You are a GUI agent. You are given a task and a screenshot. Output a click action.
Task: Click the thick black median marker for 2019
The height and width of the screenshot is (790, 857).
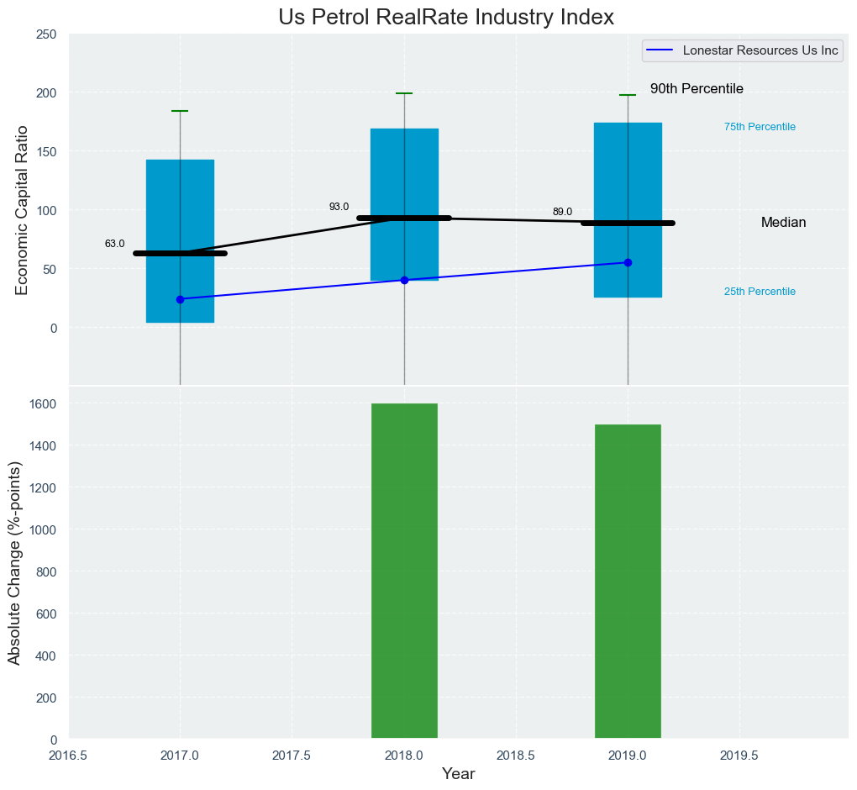click(628, 224)
